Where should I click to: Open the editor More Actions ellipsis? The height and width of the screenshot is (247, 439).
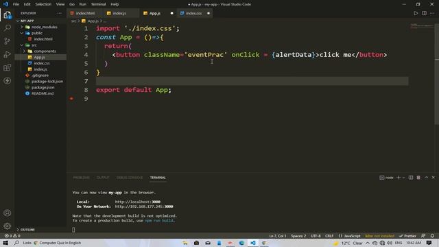coord(432,13)
